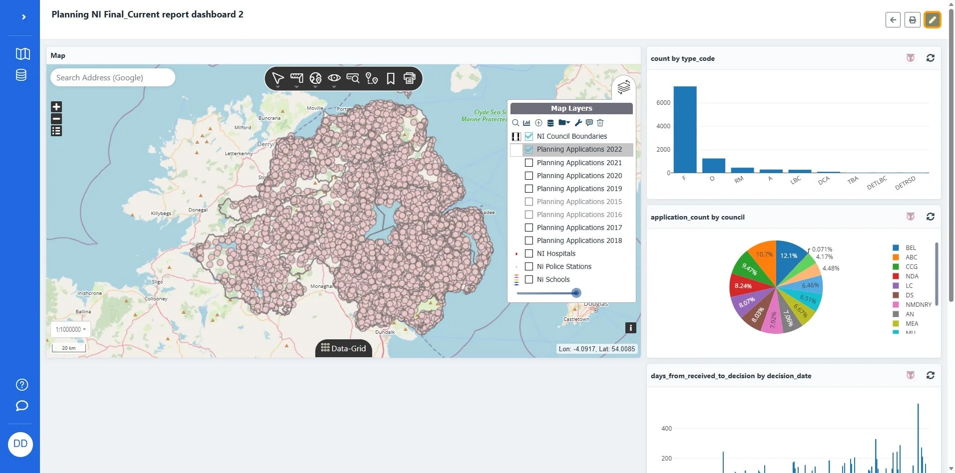This screenshot has width=955, height=473.
Task: Open the eye view tool in map toolbar
Action: [x=334, y=78]
